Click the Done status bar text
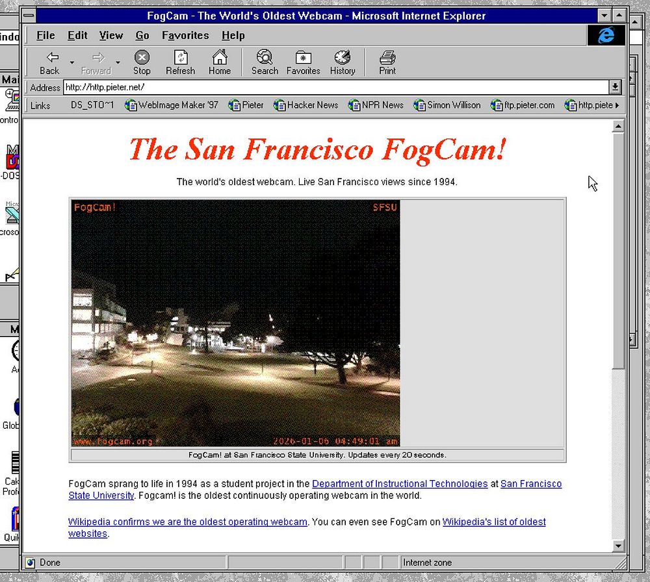Screen dimensions: 650x582 (x=50, y=563)
